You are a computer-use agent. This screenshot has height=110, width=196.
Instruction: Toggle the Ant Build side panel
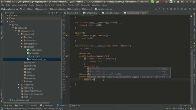click(194, 34)
